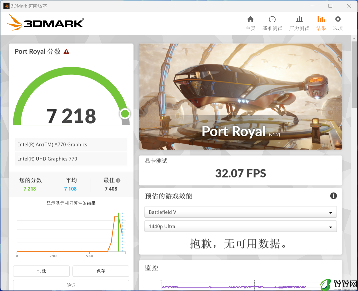Click the best score 7 408

click(111, 189)
